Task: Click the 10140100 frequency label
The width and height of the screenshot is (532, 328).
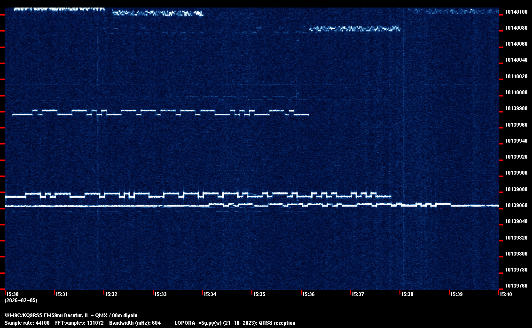Action: (516, 12)
